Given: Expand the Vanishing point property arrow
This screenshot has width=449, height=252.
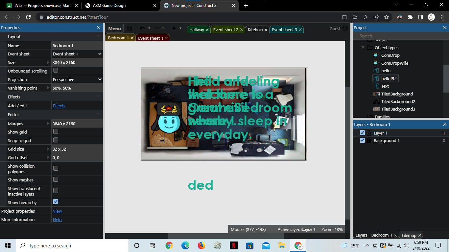Looking at the screenshot, I should click(x=48, y=88).
